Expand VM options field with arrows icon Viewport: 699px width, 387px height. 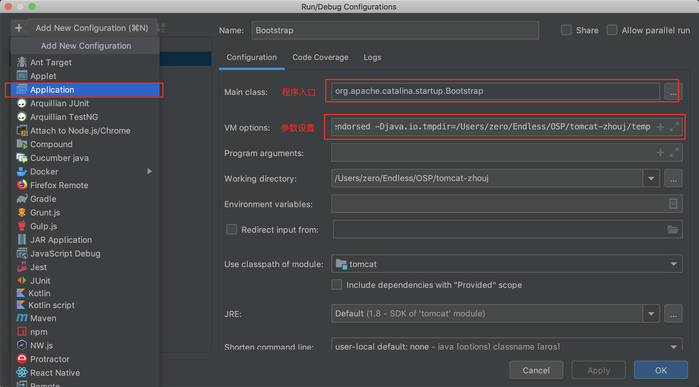(x=674, y=127)
